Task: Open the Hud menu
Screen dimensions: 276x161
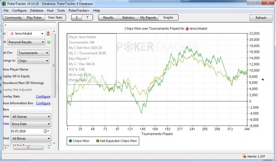Action: 50,10
